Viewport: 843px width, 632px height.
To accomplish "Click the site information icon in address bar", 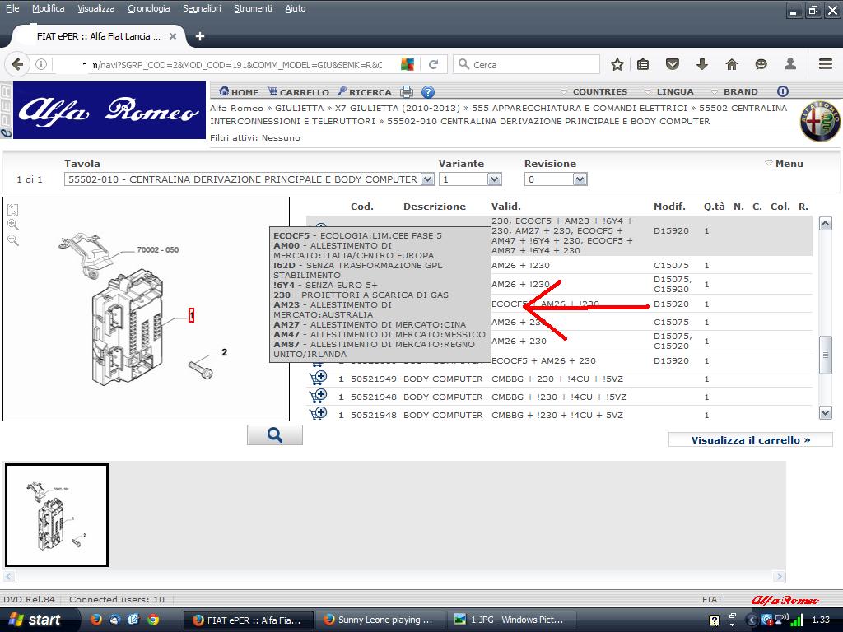I will pyautogui.click(x=41, y=64).
